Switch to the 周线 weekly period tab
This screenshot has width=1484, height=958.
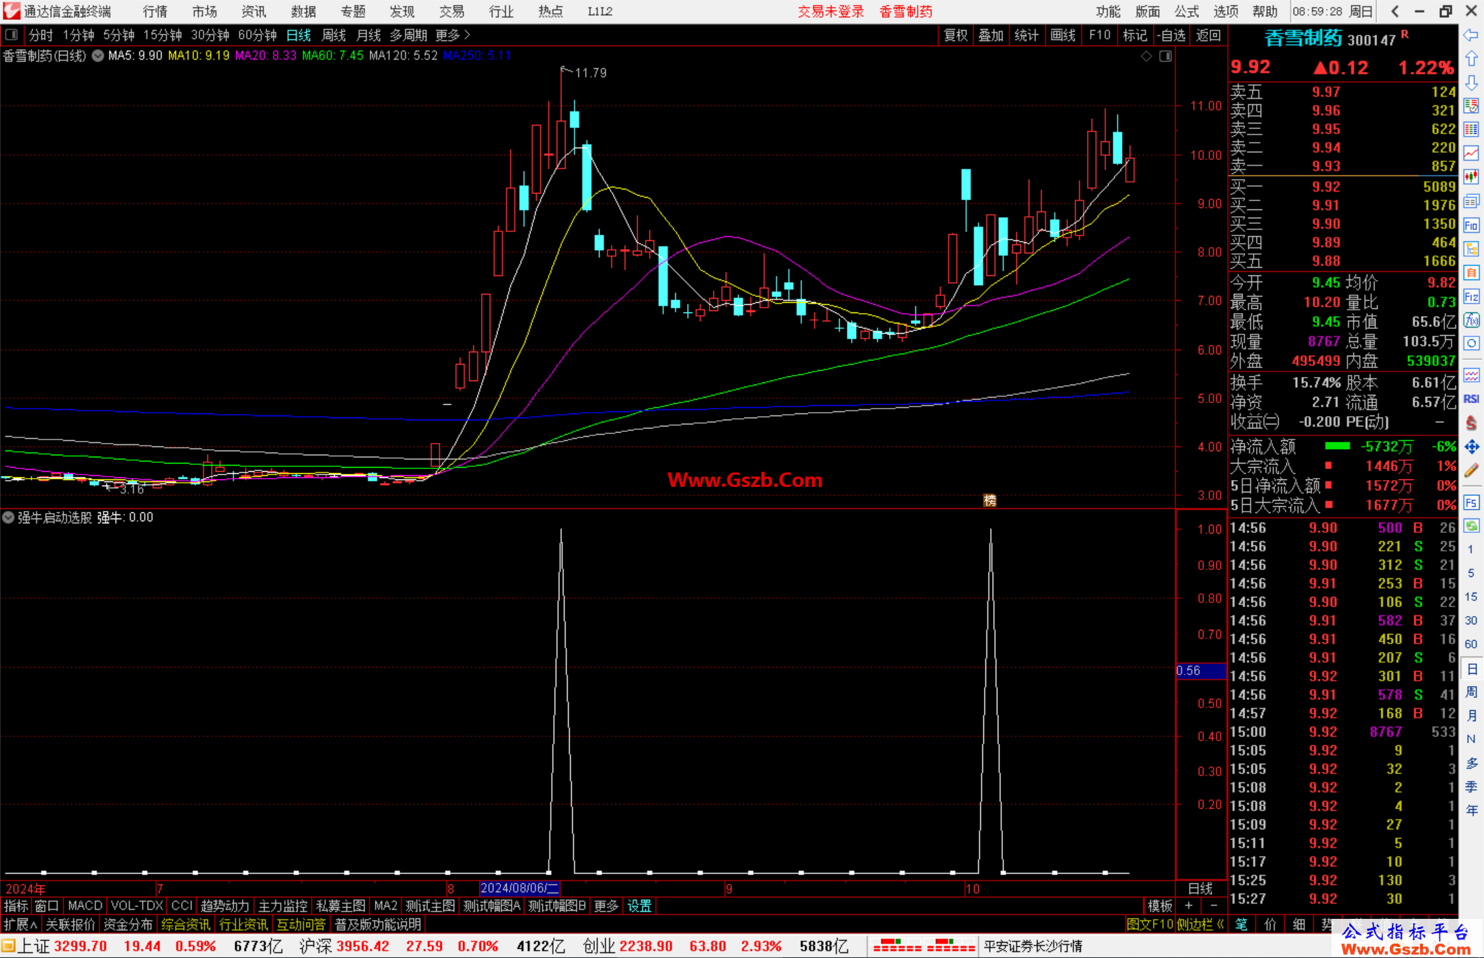click(x=334, y=35)
